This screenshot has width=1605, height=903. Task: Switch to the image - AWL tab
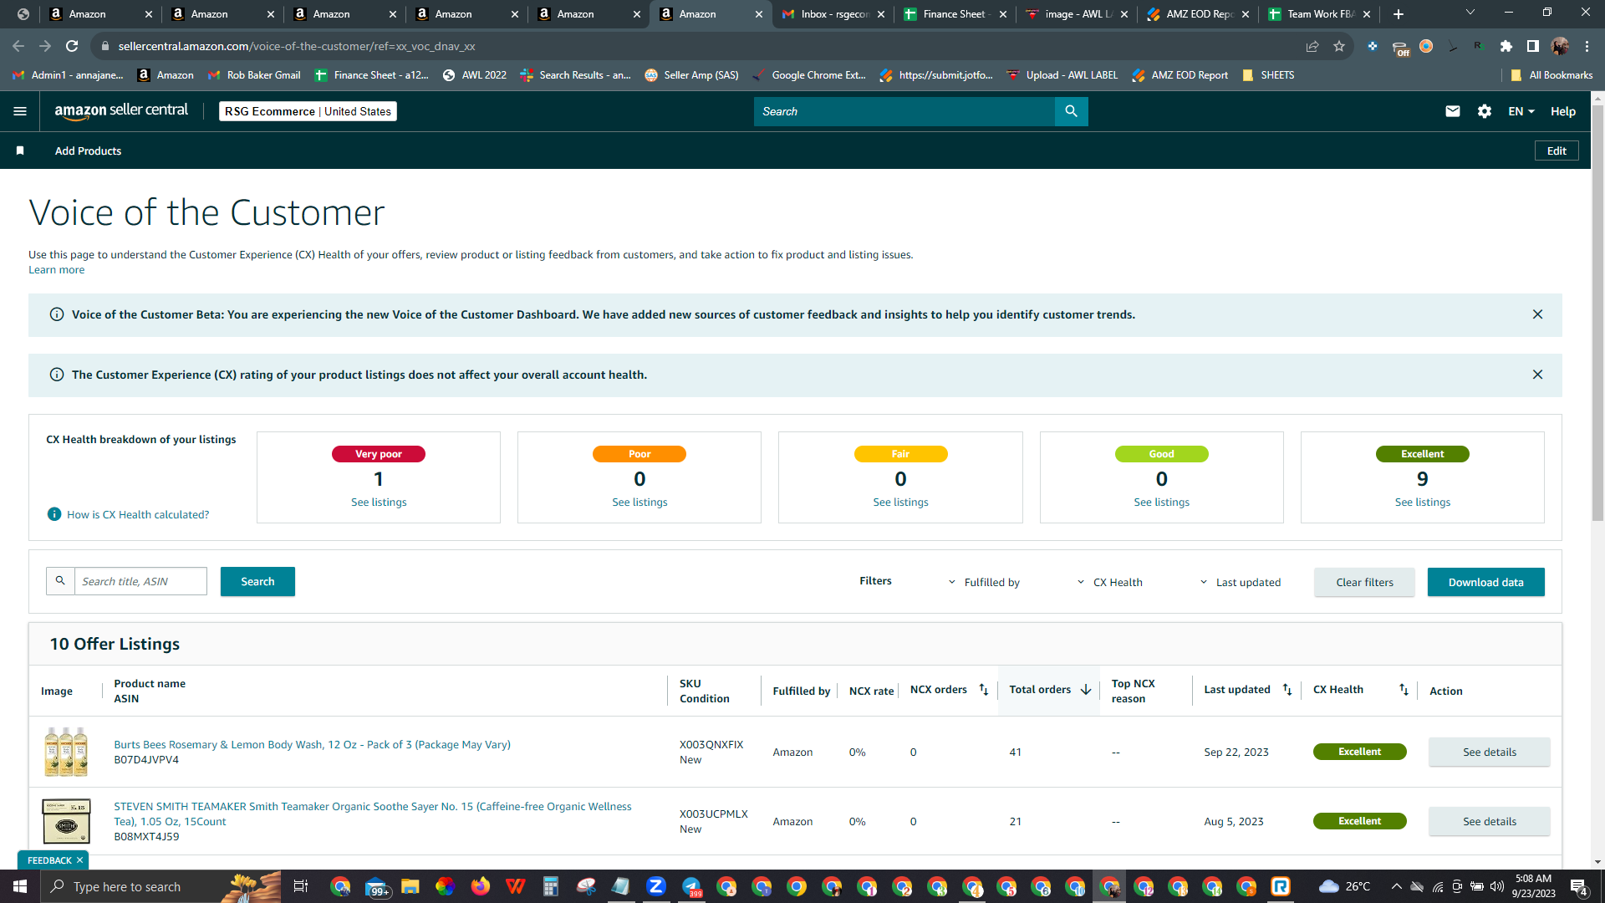(1078, 14)
